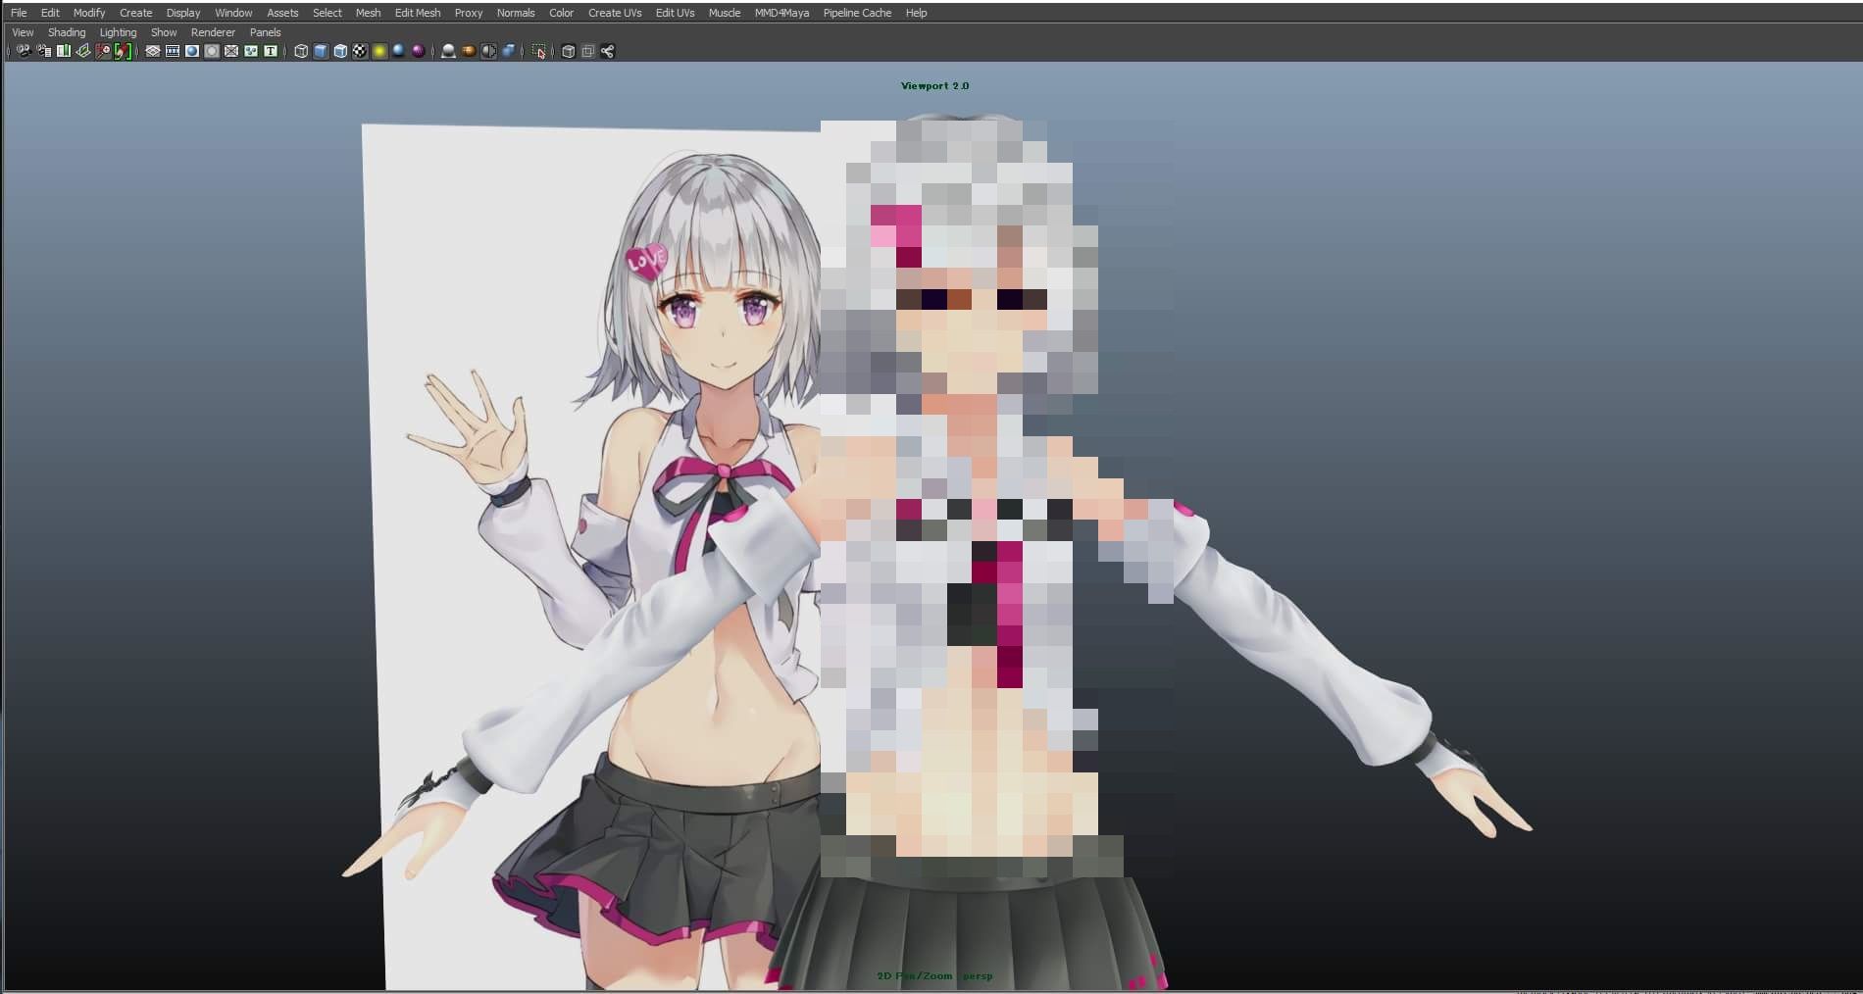Toggle the X-Ray Joints icon

coord(608,51)
